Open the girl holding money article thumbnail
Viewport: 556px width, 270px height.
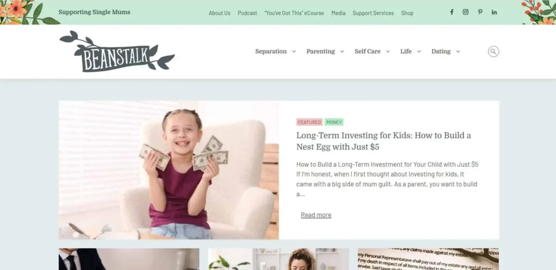point(169,170)
